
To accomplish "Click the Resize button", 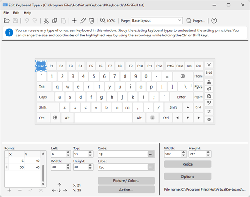I will point(187,164).
